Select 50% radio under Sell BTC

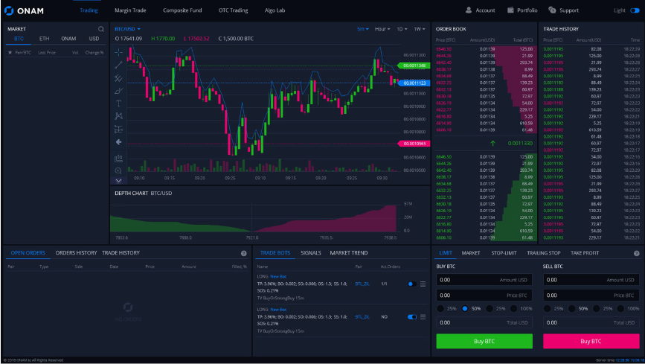572,308
